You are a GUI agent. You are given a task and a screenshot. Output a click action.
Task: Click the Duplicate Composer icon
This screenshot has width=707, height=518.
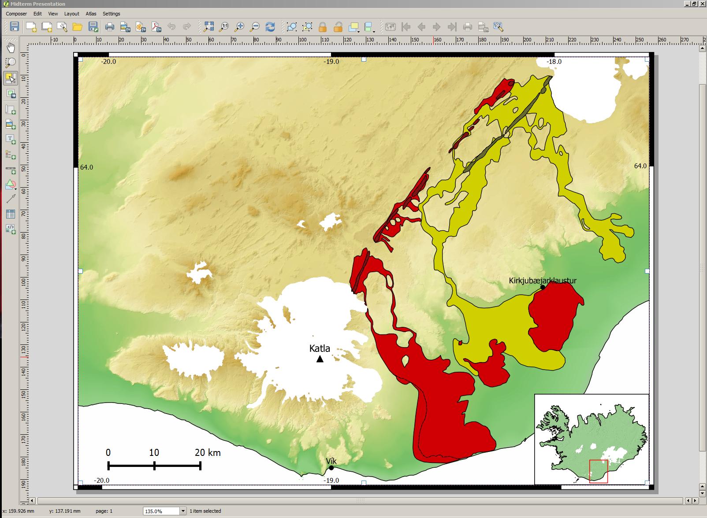pos(47,27)
